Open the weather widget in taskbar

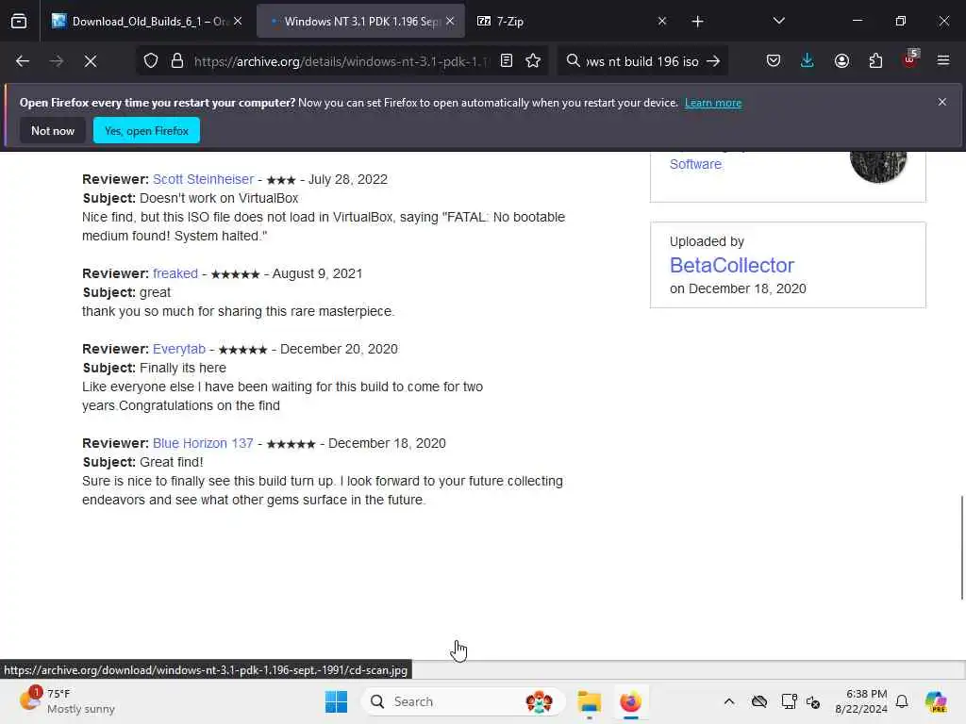coord(67,701)
